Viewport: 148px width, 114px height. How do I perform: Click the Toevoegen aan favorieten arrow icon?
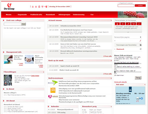(141, 45)
